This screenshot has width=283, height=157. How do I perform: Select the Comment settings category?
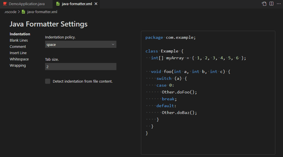pyautogui.click(x=18, y=47)
